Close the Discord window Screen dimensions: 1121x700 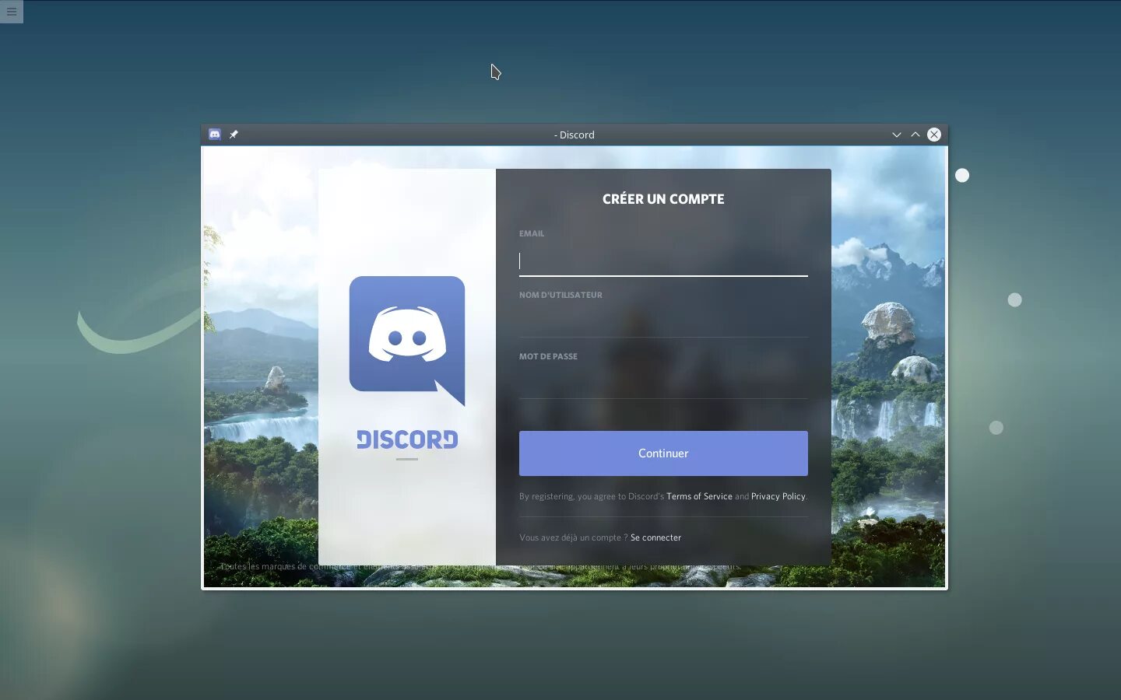click(x=934, y=135)
